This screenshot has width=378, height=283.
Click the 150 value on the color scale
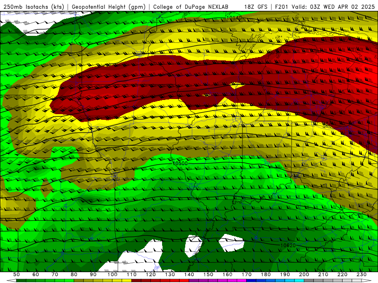tap(208, 275)
